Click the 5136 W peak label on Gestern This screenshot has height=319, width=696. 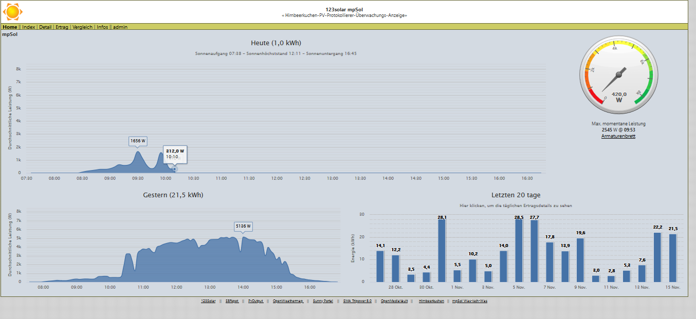[243, 226]
